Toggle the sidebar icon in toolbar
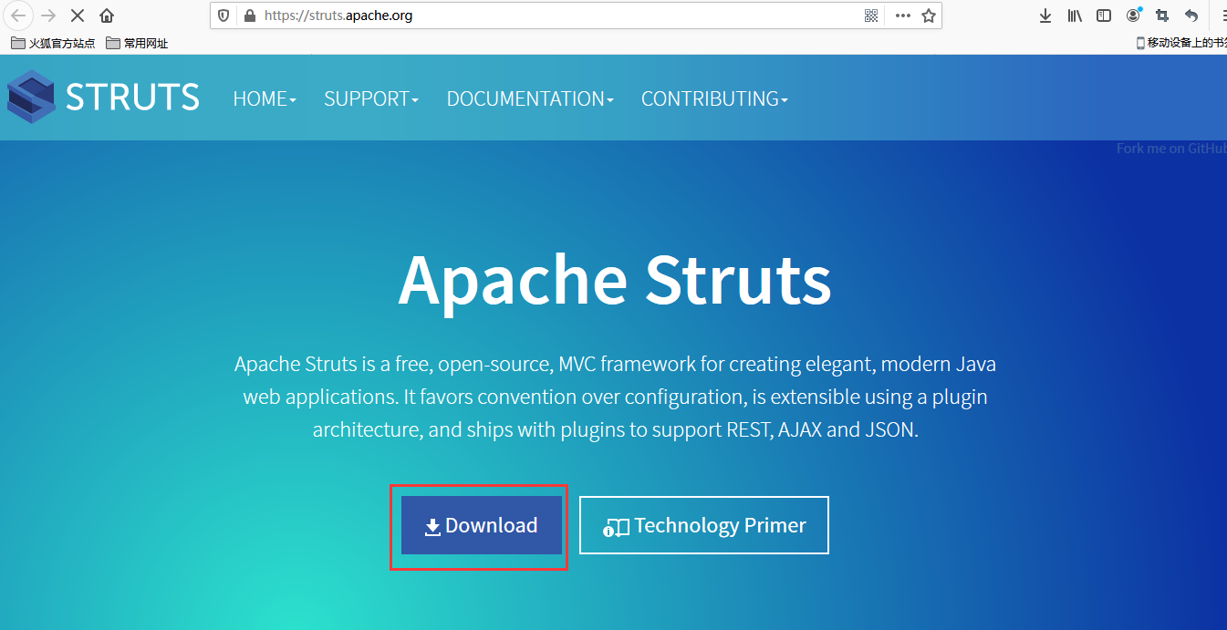Image resolution: width=1227 pixels, height=630 pixels. tap(1103, 15)
